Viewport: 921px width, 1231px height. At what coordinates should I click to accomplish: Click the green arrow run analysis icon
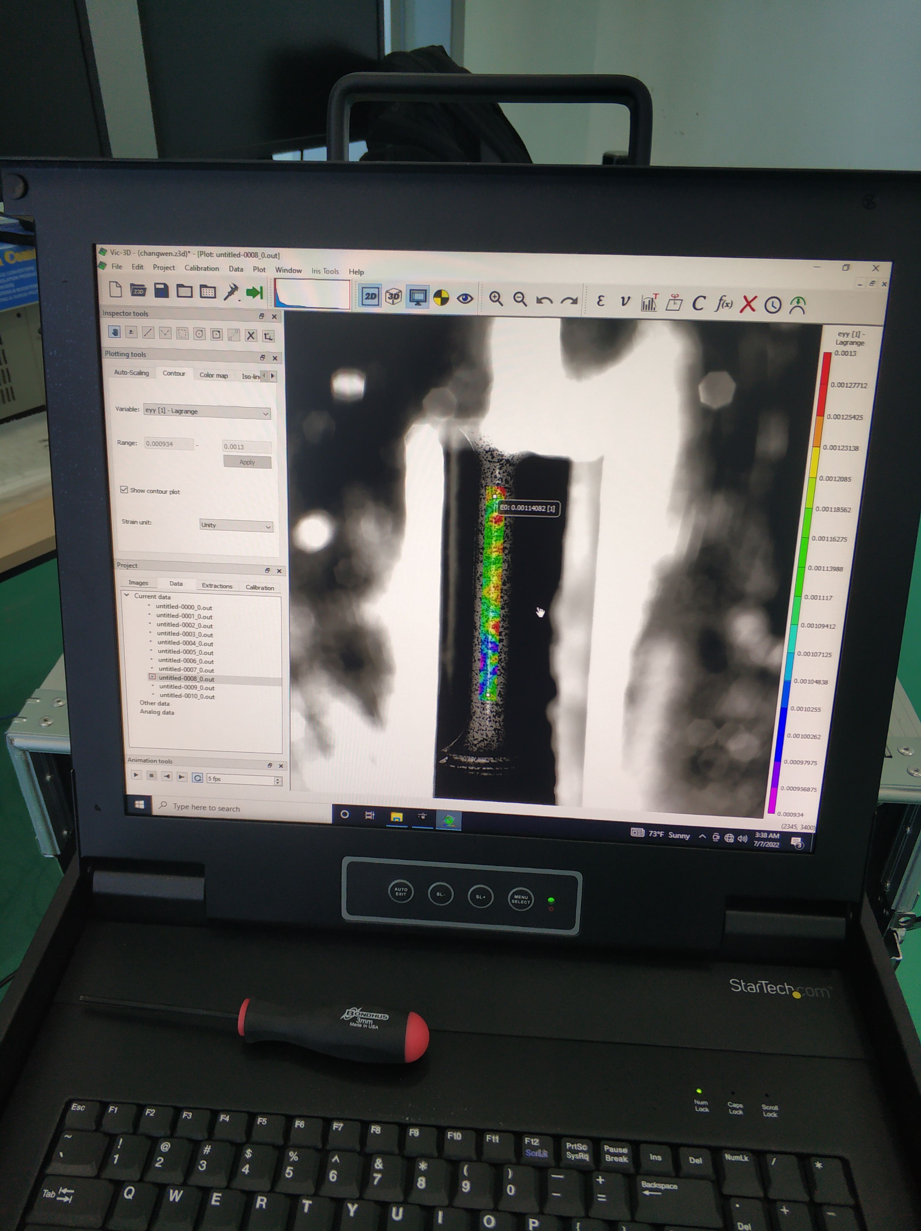click(x=254, y=293)
